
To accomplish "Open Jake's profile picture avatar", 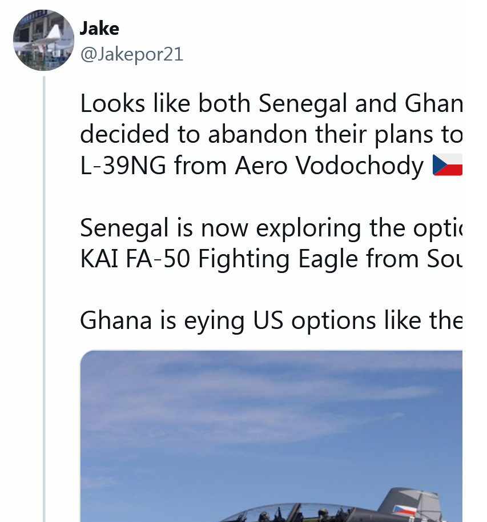I will pos(43,40).
